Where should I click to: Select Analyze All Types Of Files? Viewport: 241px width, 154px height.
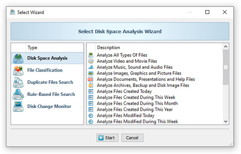(x=155, y=55)
